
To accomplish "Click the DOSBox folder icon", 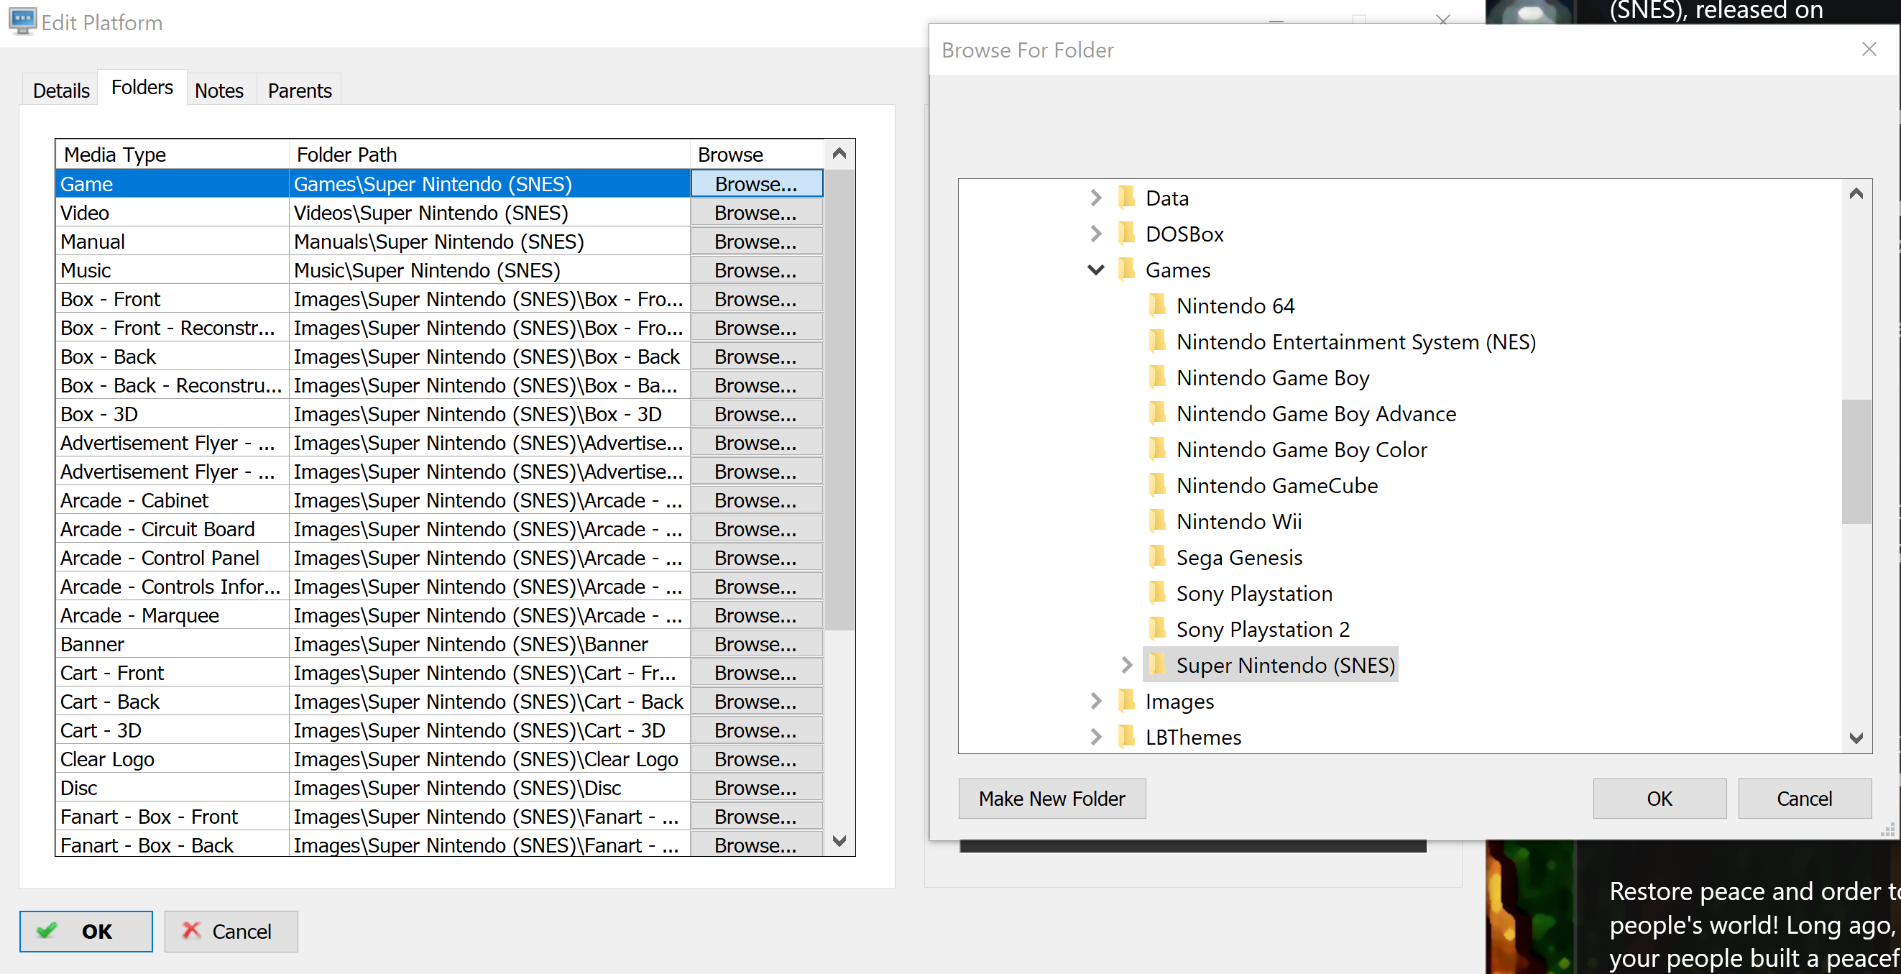I will [x=1127, y=234].
